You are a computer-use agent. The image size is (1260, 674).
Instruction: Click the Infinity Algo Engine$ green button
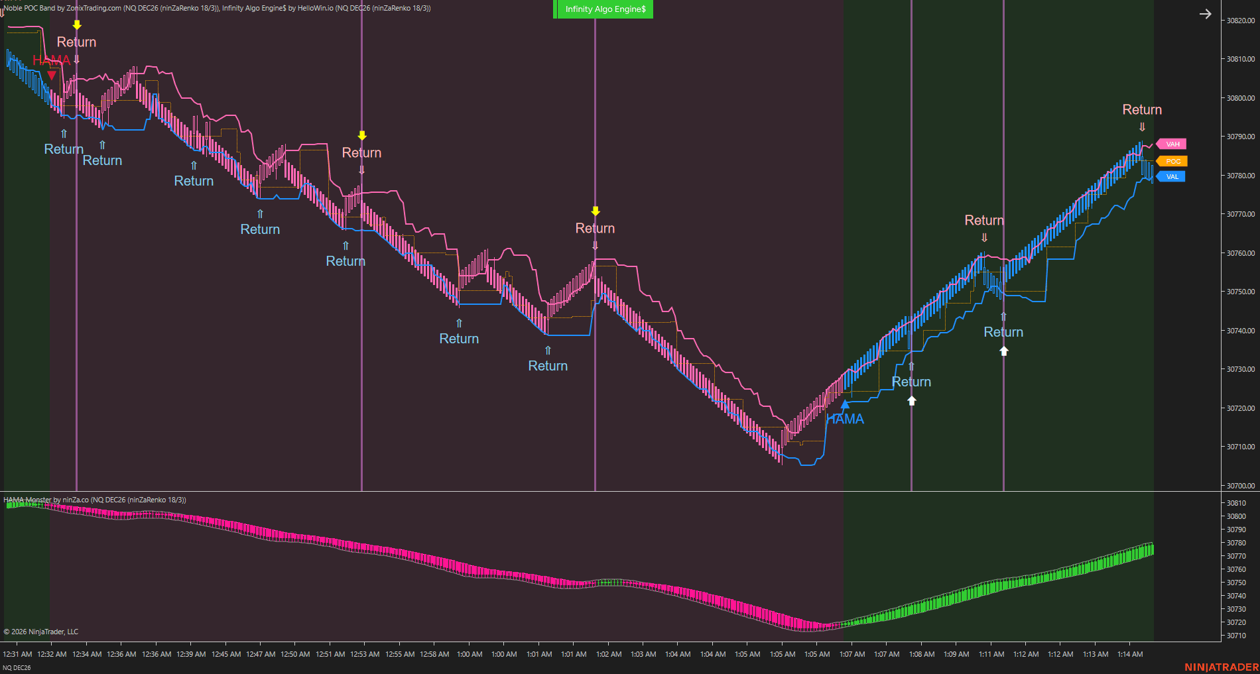[603, 9]
